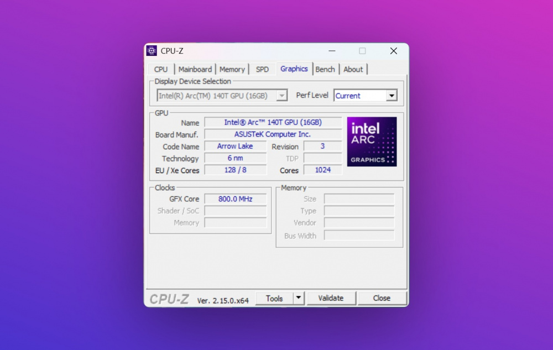This screenshot has height=350, width=553.
Task: Click the empty Memory Type field
Action: tap(359, 211)
